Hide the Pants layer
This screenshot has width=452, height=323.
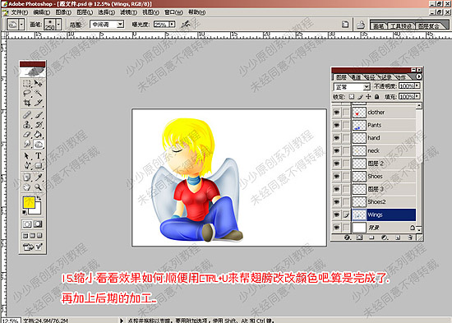[x=336, y=125]
